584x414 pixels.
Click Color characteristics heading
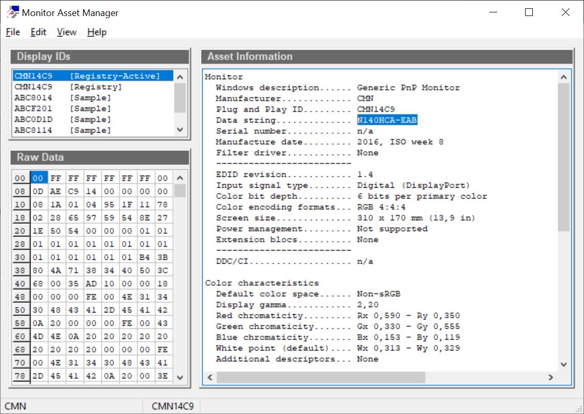(262, 283)
